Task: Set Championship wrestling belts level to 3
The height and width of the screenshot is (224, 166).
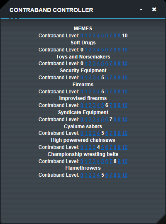Action: tap(94, 161)
